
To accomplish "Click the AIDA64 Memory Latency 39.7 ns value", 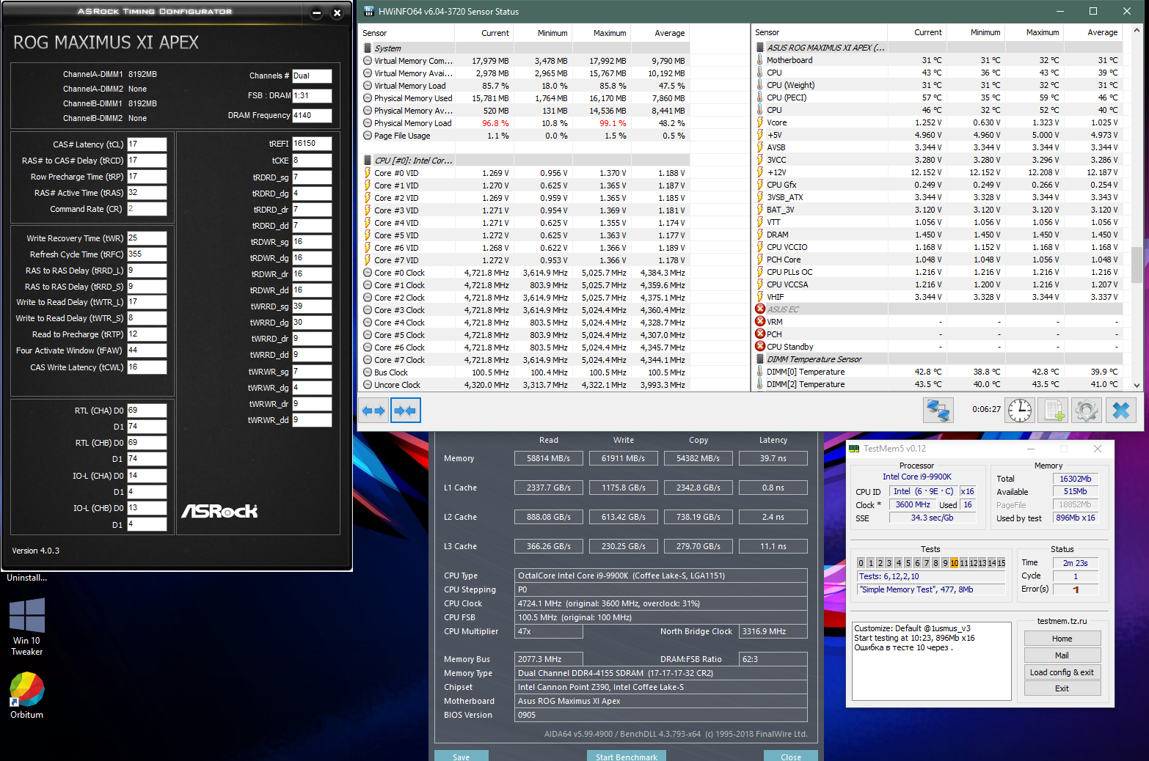I will (x=773, y=458).
